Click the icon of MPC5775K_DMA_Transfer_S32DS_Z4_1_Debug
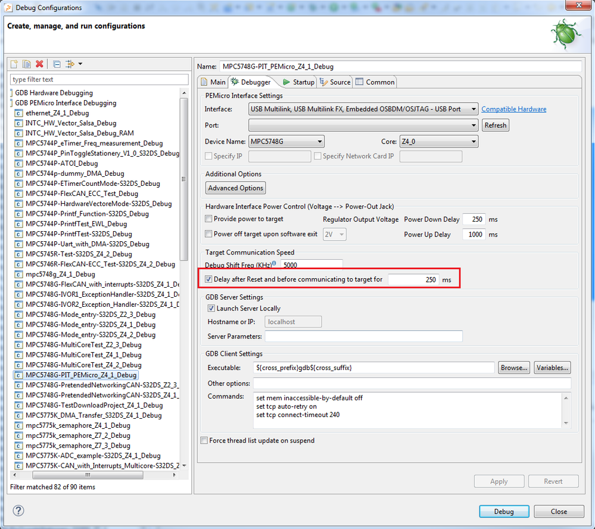Screen dimensions: 595x529 pyautogui.click(x=18, y=416)
